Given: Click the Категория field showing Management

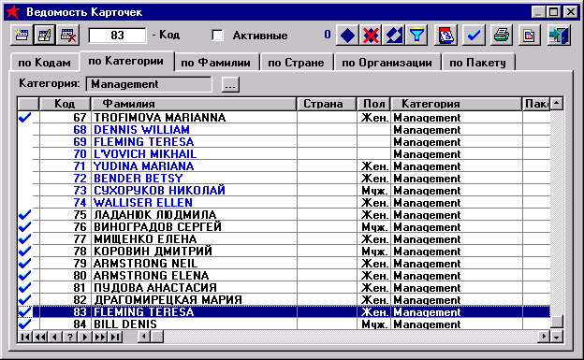Looking at the screenshot, I should (x=149, y=84).
